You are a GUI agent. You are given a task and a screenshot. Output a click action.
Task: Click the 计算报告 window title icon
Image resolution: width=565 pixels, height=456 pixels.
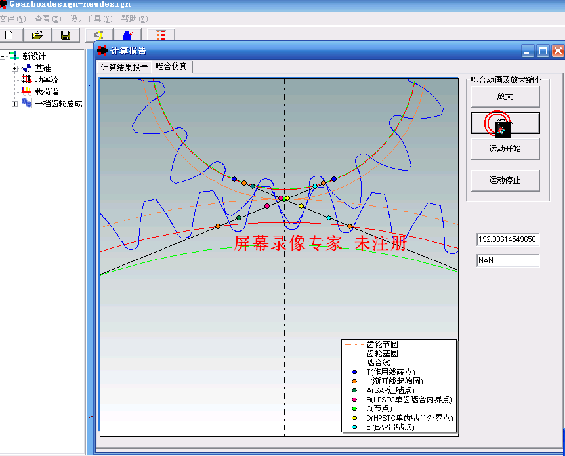click(102, 51)
